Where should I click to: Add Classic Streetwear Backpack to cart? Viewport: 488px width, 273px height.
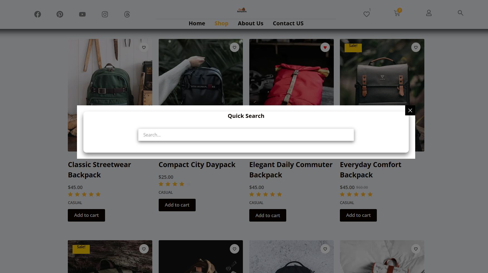coord(86,215)
